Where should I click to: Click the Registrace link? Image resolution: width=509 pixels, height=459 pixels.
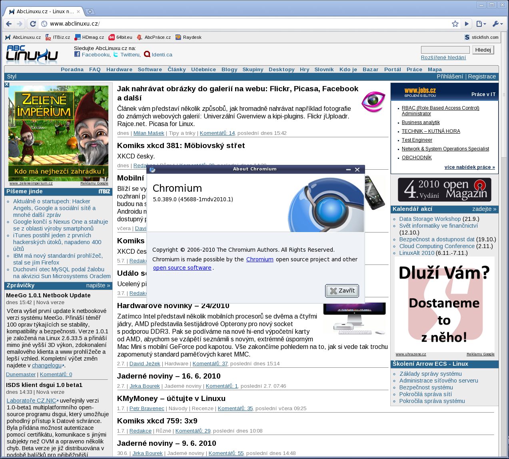coord(482,76)
